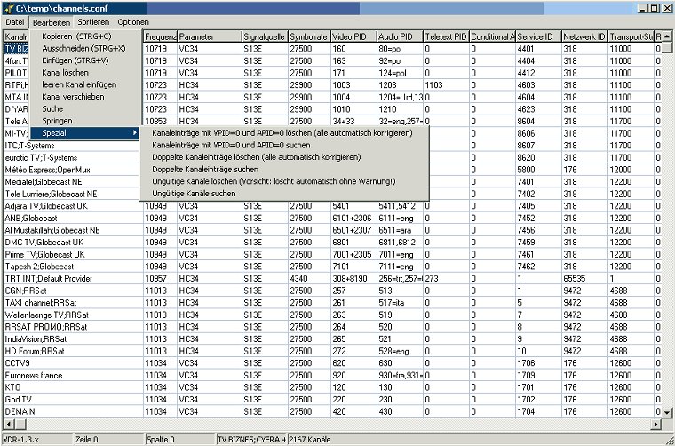The image size is (675, 446).
Task: Choose Ungültige Kanäle suchen
Action: [x=194, y=193]
